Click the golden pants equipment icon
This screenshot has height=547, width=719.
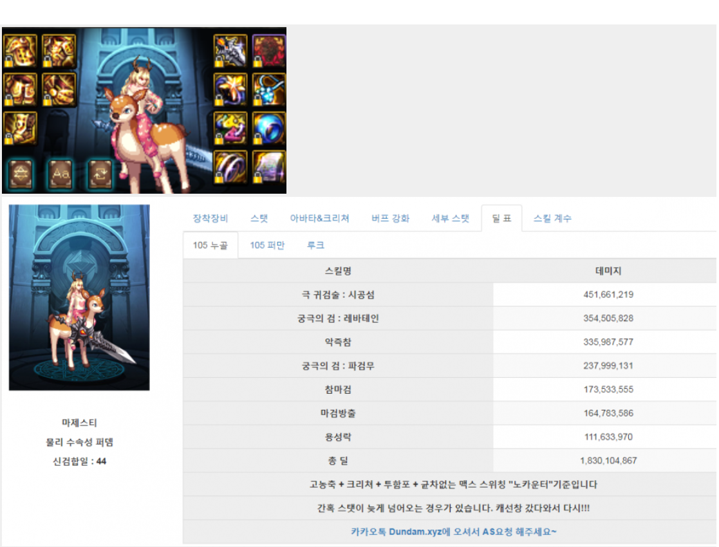20,89
